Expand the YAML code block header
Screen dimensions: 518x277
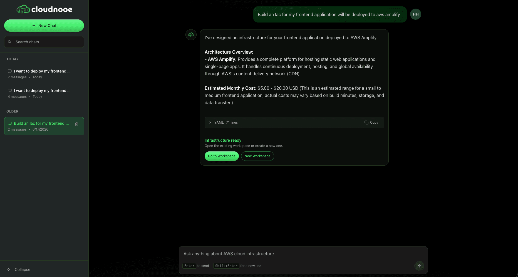tap(294, 123)
